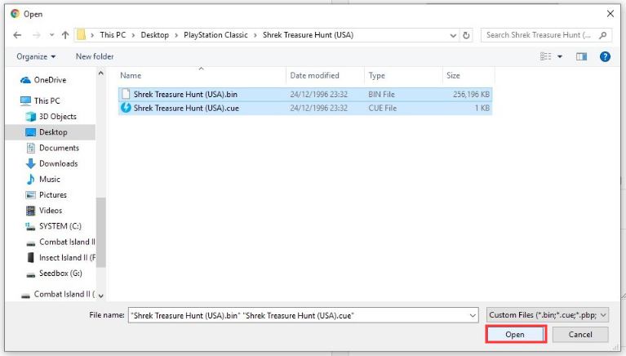Select 'Desktop' in the address breadcrumb
The image size is (626, 356).
coord(154,35)
